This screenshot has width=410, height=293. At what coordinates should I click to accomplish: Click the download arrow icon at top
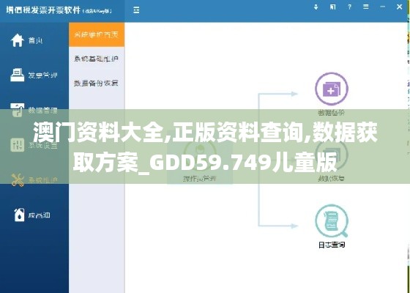pyautogui.click(x=316, y=7)
